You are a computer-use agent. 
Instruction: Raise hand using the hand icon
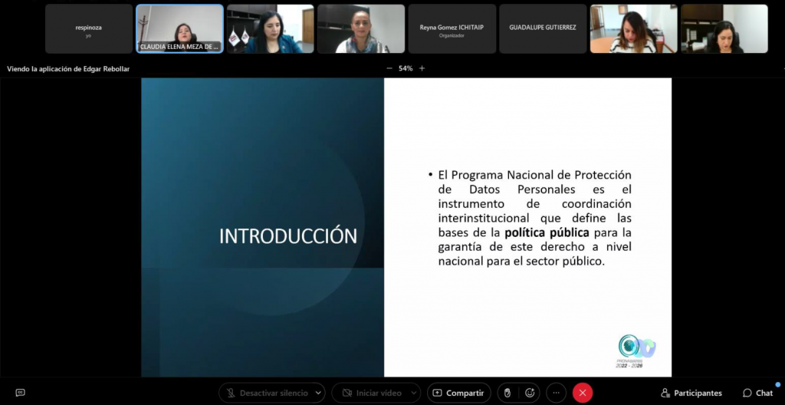point(507,393)
